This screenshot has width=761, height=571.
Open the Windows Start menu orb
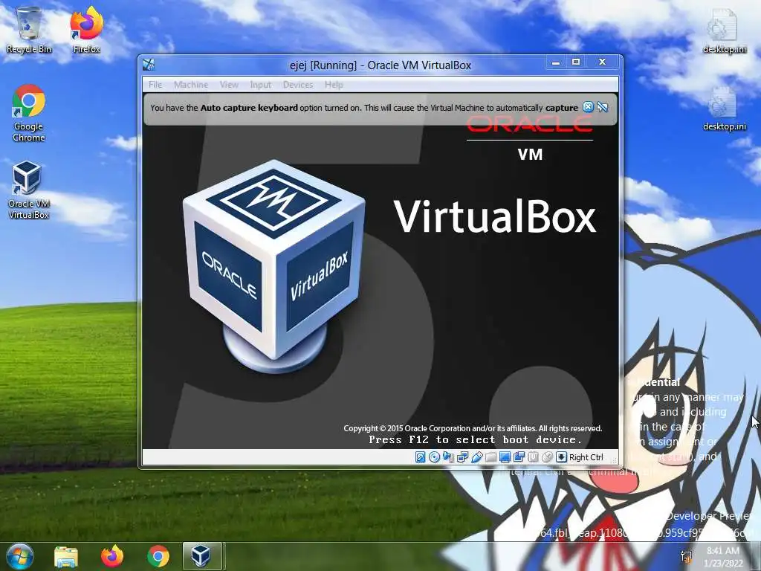[19, 556]
